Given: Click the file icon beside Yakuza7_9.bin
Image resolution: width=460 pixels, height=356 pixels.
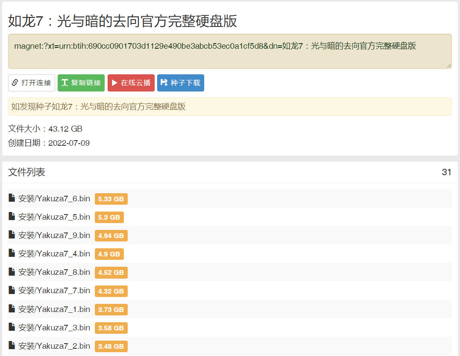Looking at the screenshot, I should [12, 235].
